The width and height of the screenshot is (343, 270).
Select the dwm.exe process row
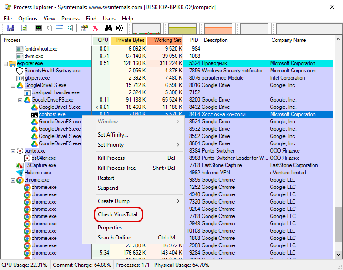pos(167,56)
